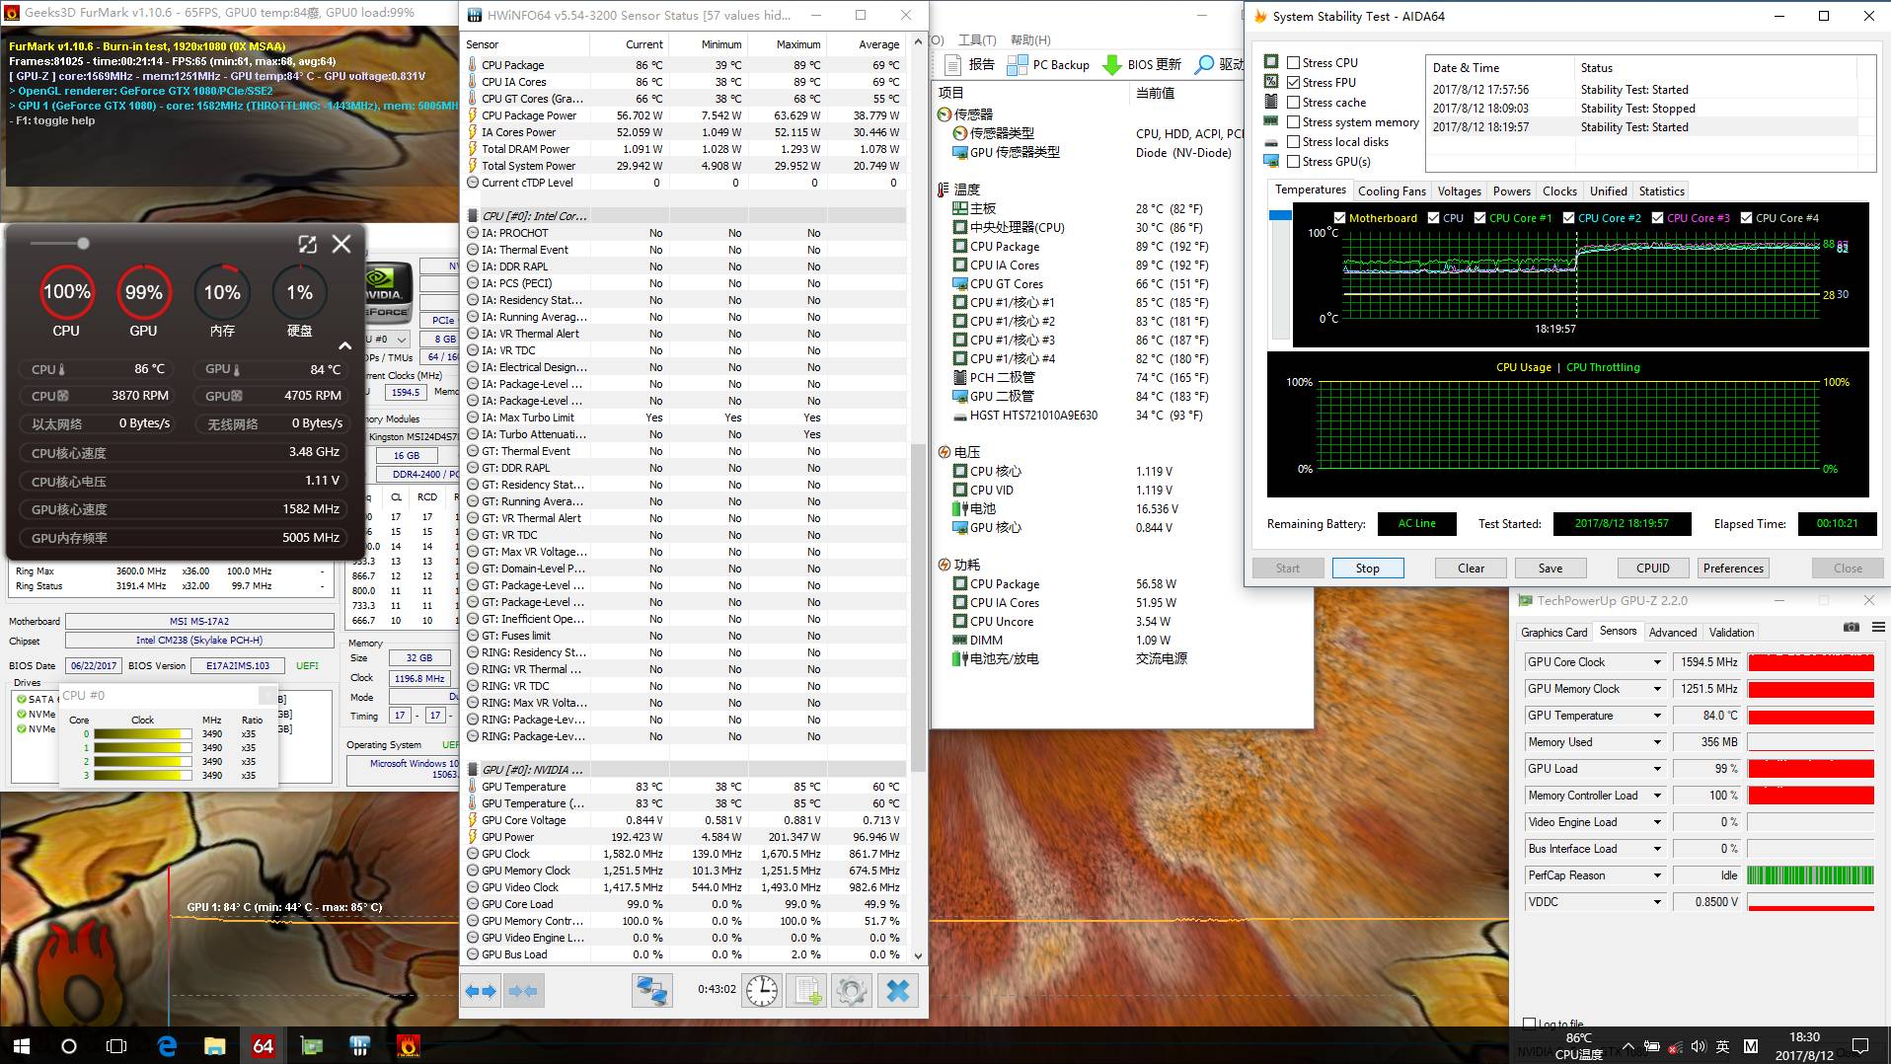
Task: Open VDDC dropdown in GPU-Z
Action: pyautogui.click(x=1656, y=902)
